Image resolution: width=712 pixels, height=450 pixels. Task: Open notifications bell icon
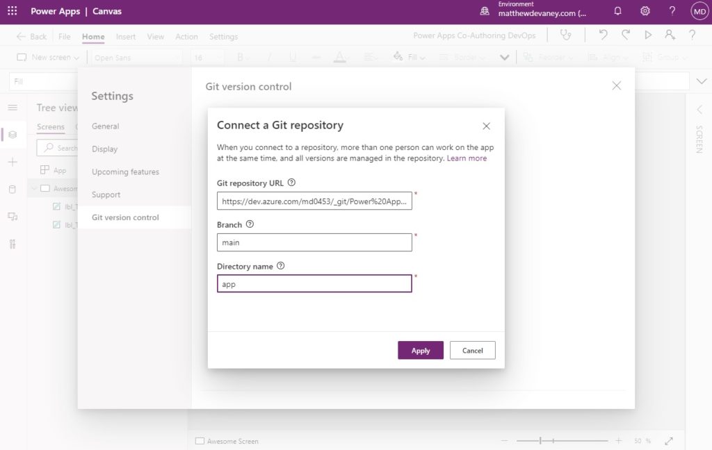tap(617, 11)
